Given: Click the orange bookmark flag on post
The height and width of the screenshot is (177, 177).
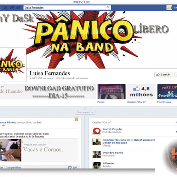Looking at the screenshot, I should (76, 119).
